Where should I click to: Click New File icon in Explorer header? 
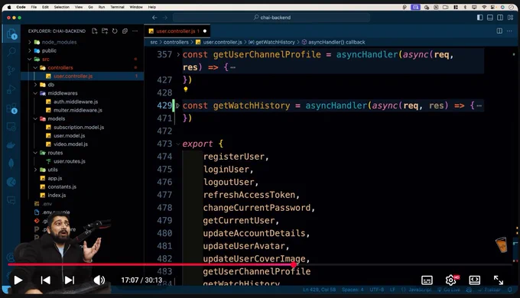click(95, 31)
